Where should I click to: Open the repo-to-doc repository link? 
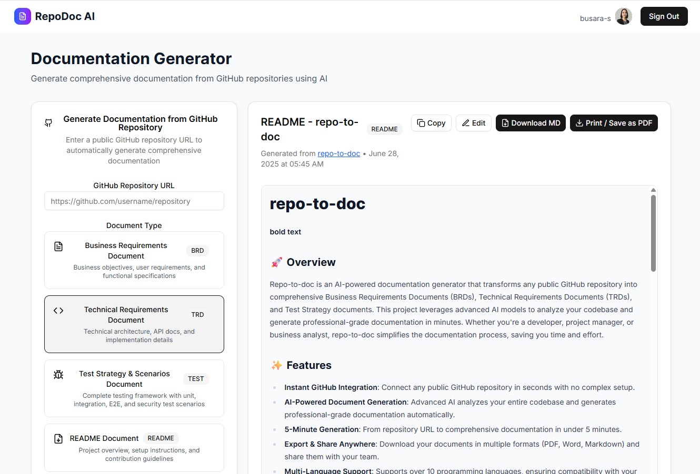(338, 153)
